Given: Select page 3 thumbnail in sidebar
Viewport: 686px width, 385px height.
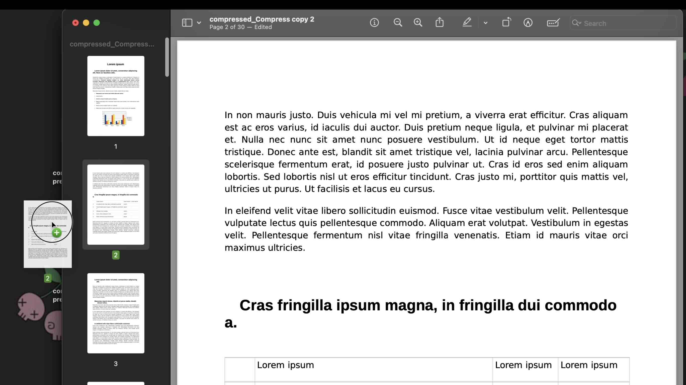Looking at the screenshot, I should [x=116, y=313].
